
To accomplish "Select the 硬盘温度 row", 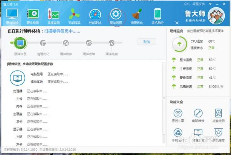I will pos(193,77).
